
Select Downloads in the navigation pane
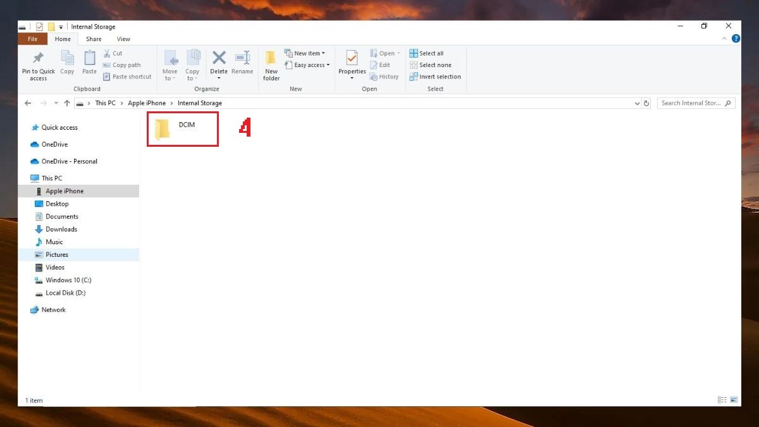pyautogui.click(x=61, y=229)
